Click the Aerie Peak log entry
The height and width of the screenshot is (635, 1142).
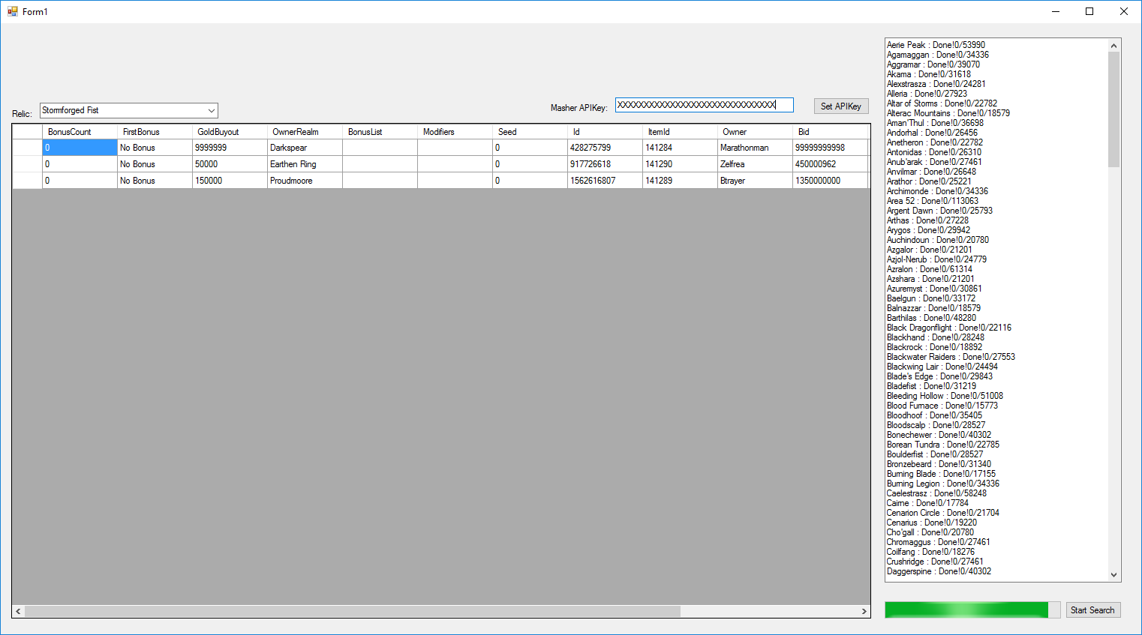pyautogui.click(x=936, y=45)
